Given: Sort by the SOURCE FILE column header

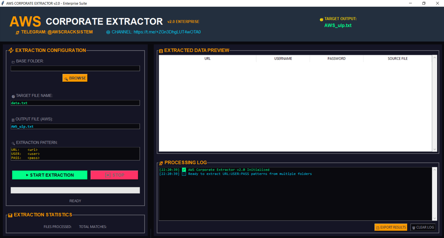Looking at the screenshot, I should coord(397,58).
